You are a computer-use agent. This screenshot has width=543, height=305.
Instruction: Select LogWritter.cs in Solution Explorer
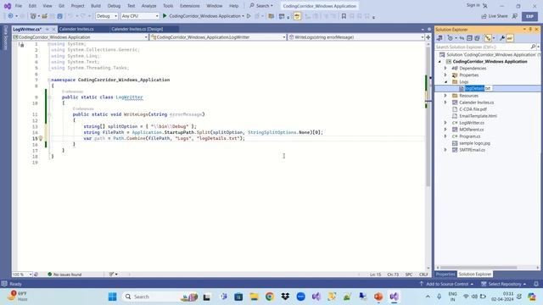click(472, 123)
